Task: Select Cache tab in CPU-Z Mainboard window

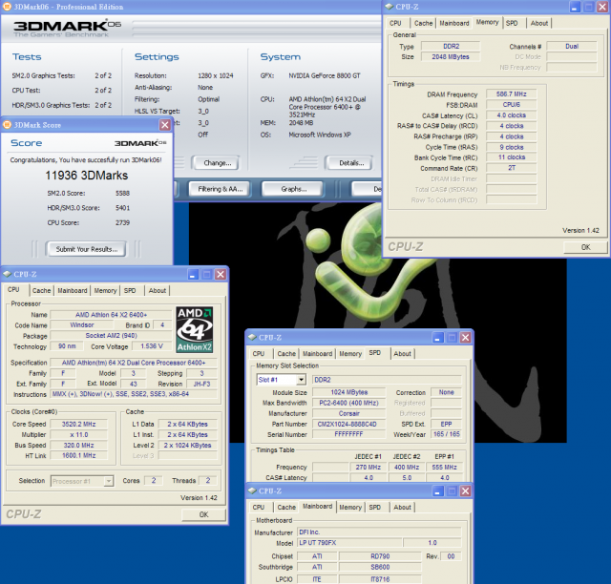Action: click(286, 508)
